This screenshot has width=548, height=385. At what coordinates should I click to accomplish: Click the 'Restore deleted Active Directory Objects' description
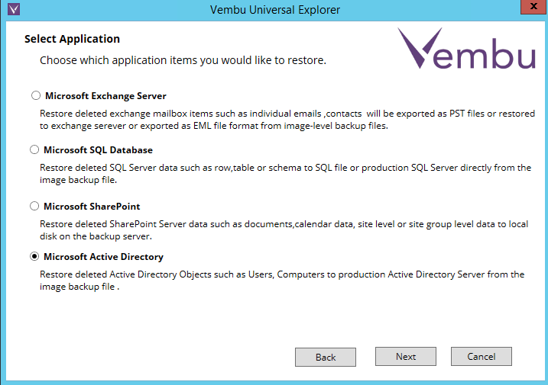282,281
